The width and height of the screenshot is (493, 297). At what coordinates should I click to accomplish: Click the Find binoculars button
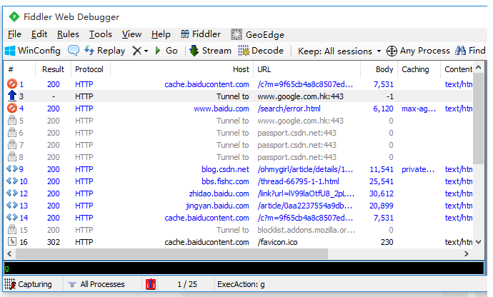(470, 51)
